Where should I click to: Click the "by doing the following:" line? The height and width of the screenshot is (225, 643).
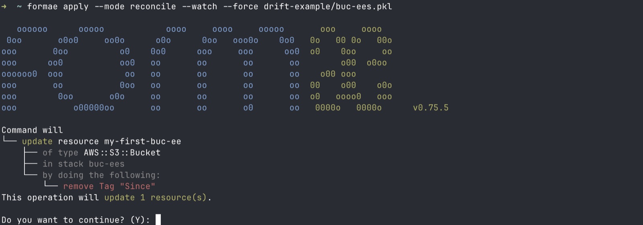point(101,175)
